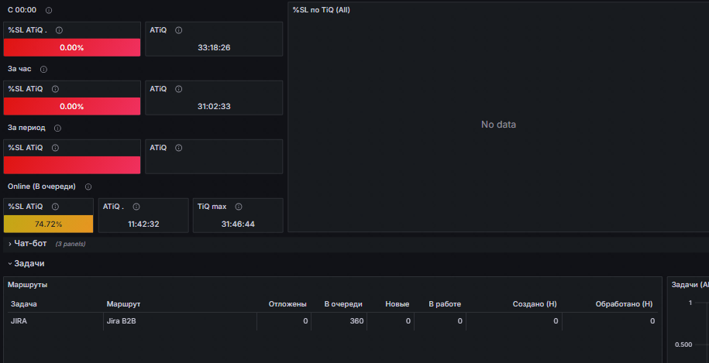Click the info icon beside 'За час'
The width and height of the screenshot is (709, 363).
tap(43, 70)
